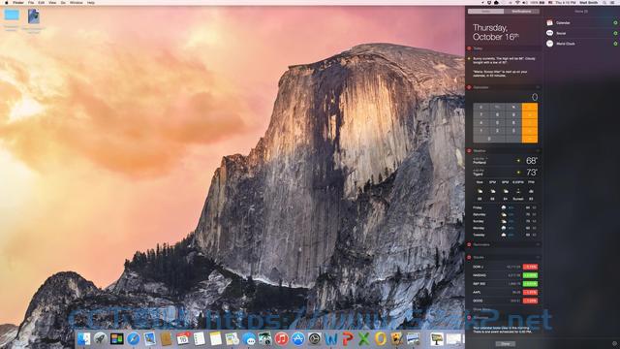
Task: Open Contacts brown book icon in Dock
Action: (x=166, y=338)
